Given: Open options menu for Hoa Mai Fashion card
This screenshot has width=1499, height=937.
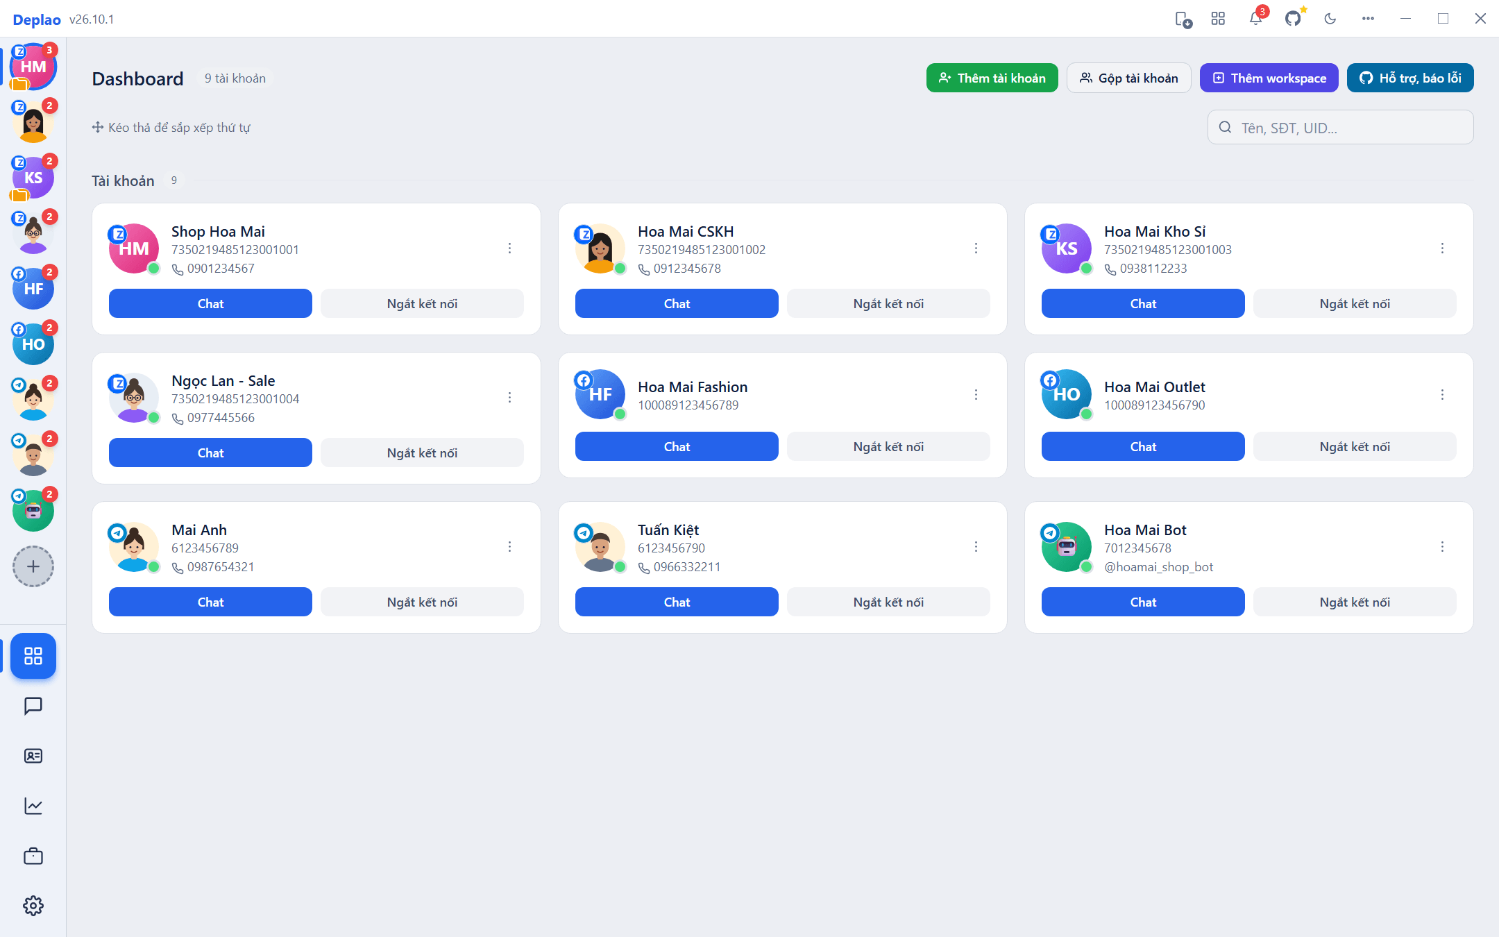Looking at the screenshot, I should pyautogui.click(x=976, y=395).
